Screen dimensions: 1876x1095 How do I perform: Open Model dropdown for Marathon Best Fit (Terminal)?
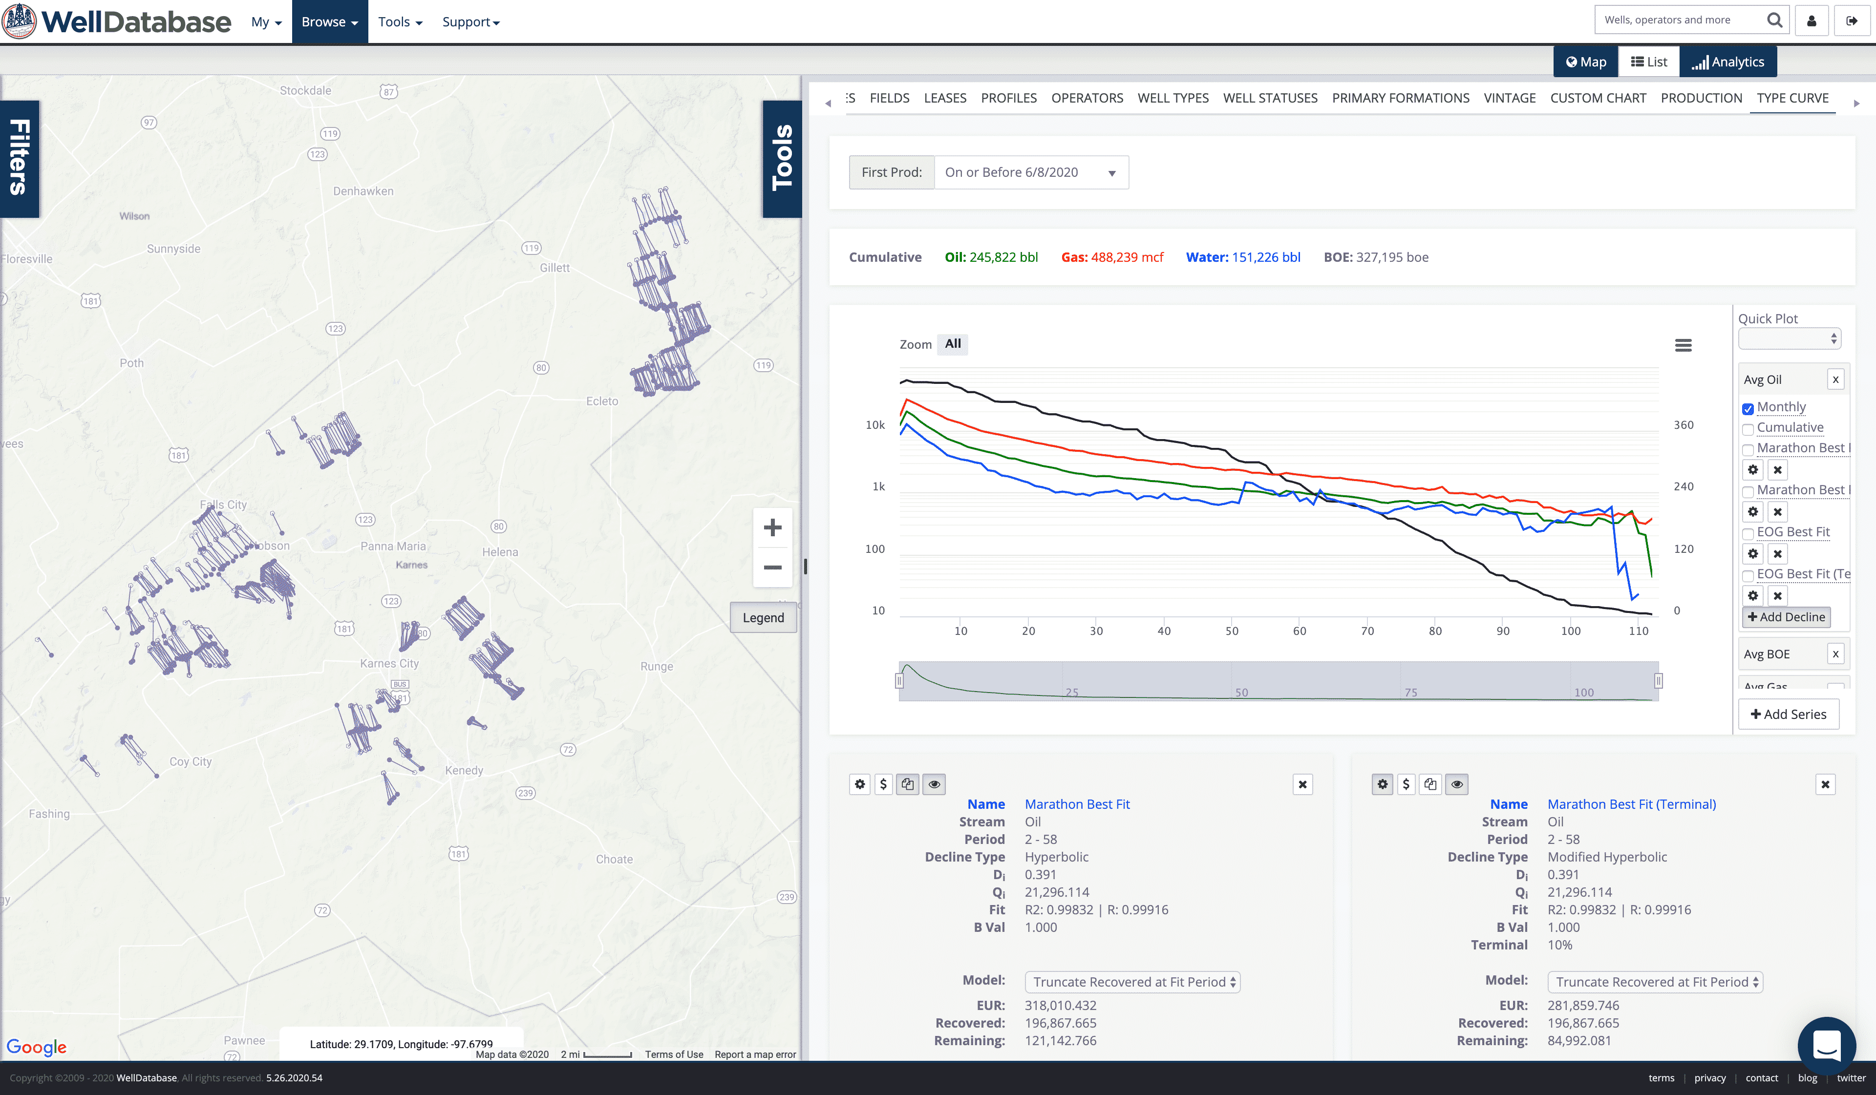coord(1655,982)
